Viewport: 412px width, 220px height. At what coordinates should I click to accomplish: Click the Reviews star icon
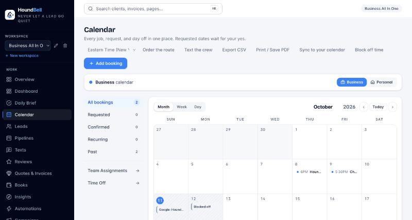[x=9, y=162]
